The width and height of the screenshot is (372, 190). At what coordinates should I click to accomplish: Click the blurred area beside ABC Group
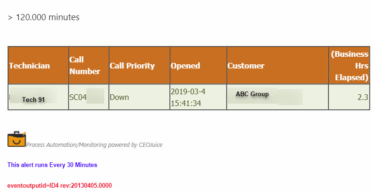tap(290, 97)
